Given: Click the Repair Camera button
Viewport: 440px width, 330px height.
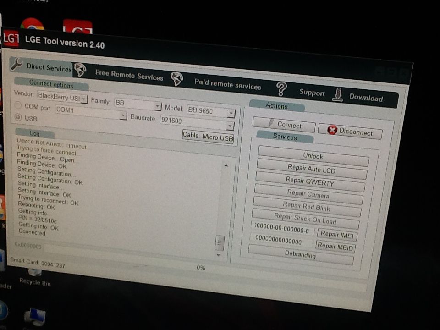Looking at the screenshot, I should click(308, 194).
